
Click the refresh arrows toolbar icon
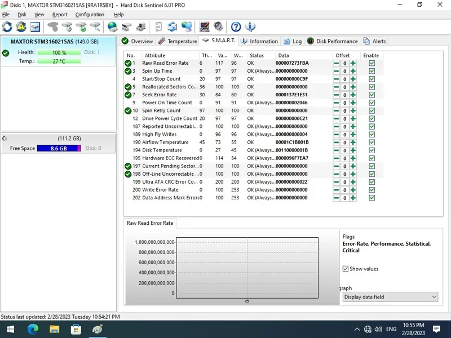7,26
